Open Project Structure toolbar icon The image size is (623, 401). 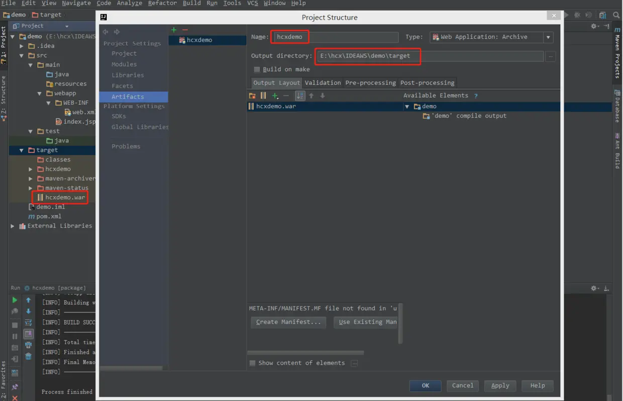(x=602, y=15)
